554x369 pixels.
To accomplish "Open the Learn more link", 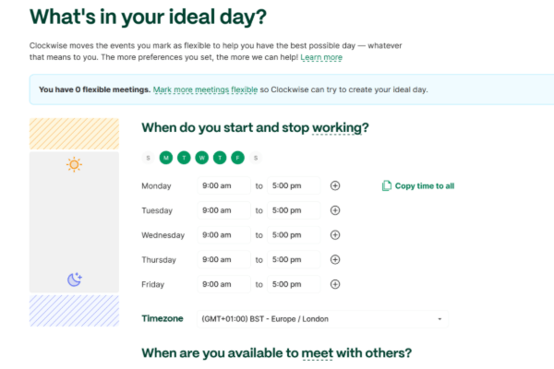I will click(321, 57).
